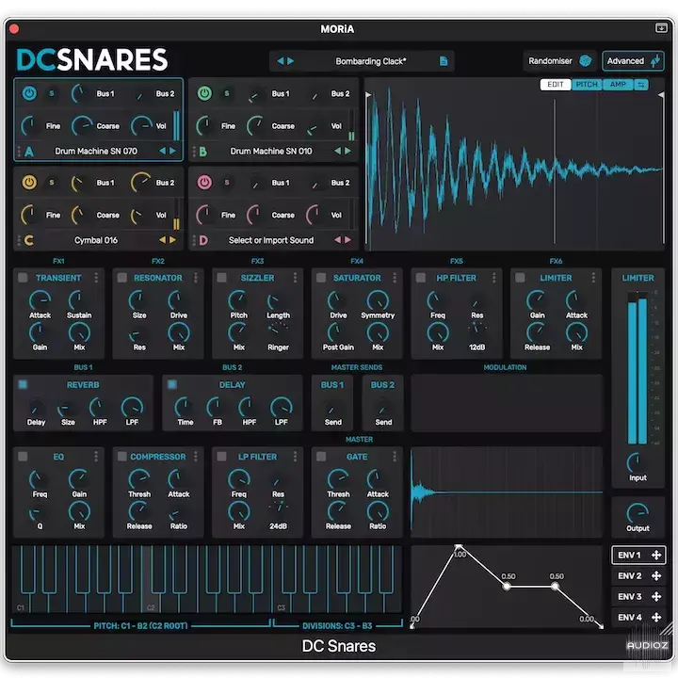Screen dimensions: 678x678
Task: Click the master Output knob
Action: click(x=638, y=513)
